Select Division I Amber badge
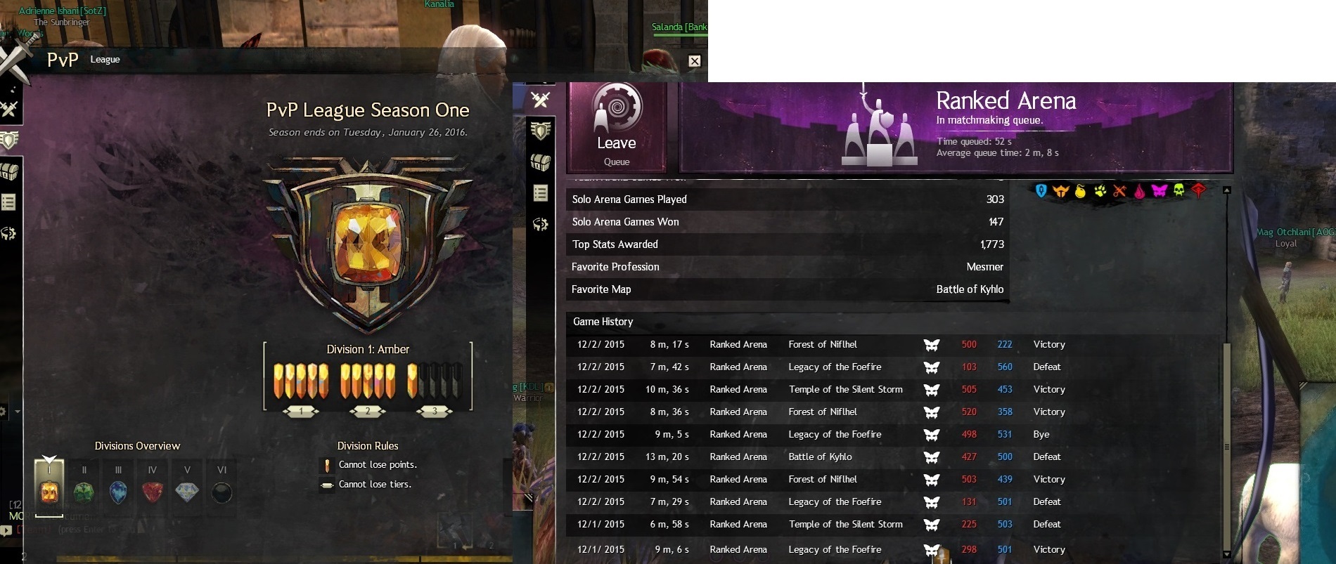The height and width of the screenshot is (564, 1336). click(49, 487)
